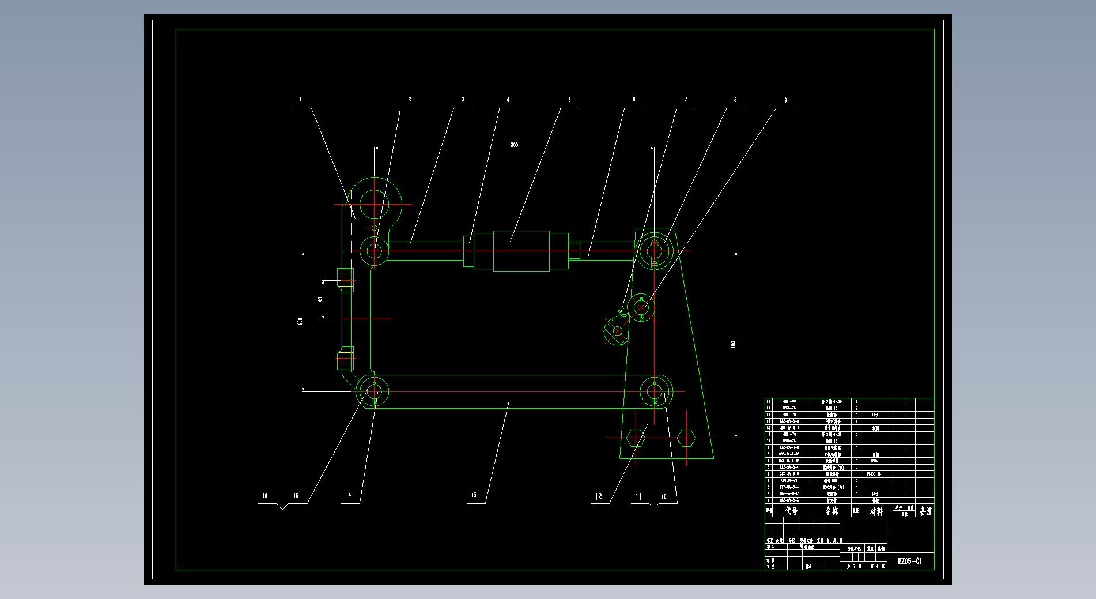Click the right hexagonal bolt head
The width and height of the screenshot is (1096, 599).
pyautogui.click(x=686, y=438)
